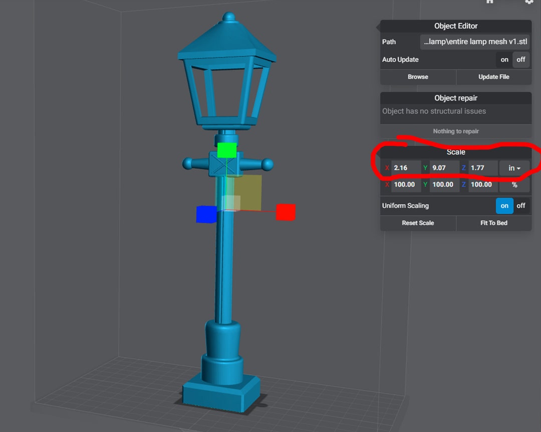Click the STL file path field

tap(474, 41)
